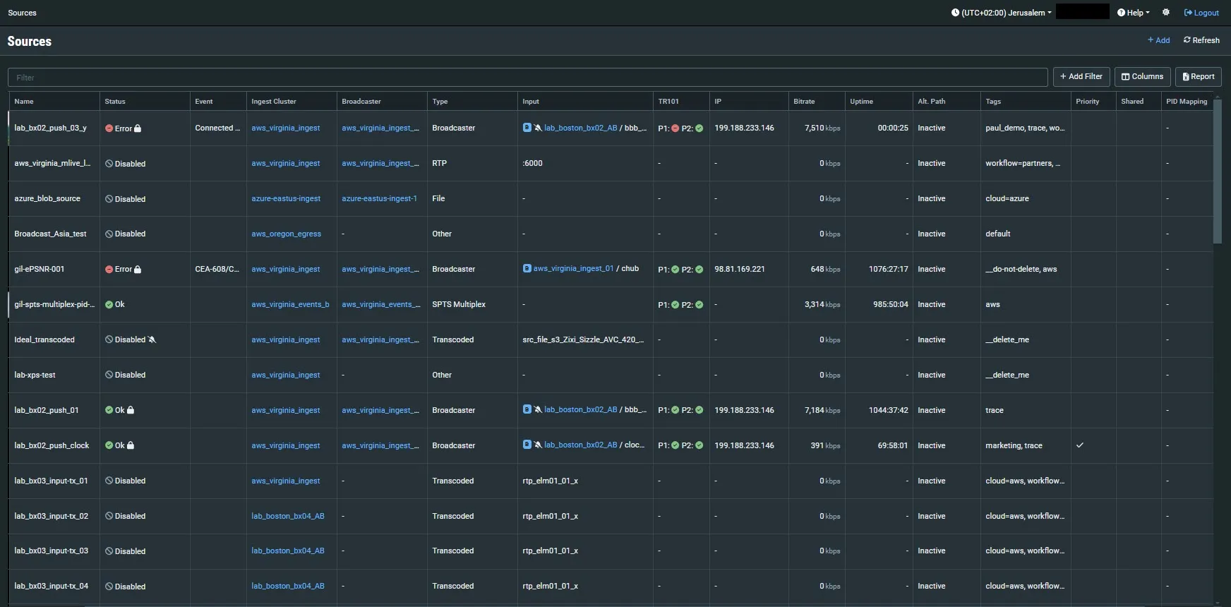Select the gil-ePSNR-001 source name
1231x607 pixels.
point(40,270)
